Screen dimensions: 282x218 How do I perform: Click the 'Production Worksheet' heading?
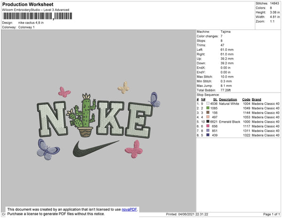pos(28,4)
